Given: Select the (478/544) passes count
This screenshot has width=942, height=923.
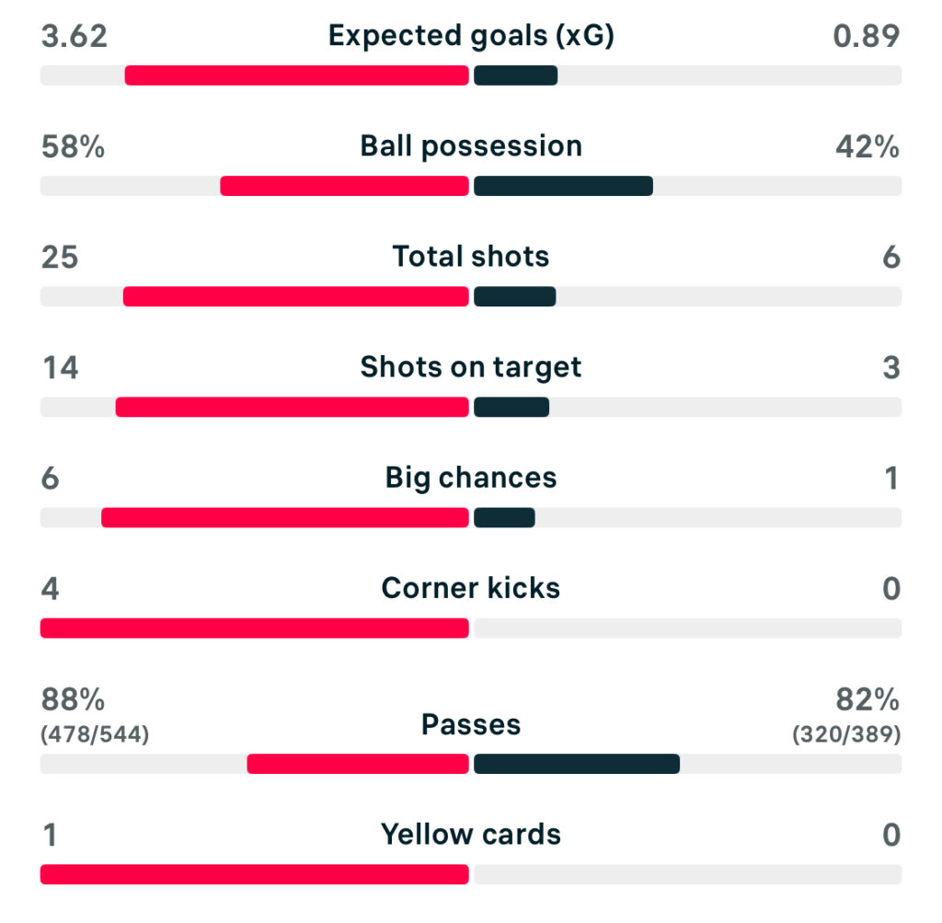Looking at the screenshot, I should pos(95,734).
